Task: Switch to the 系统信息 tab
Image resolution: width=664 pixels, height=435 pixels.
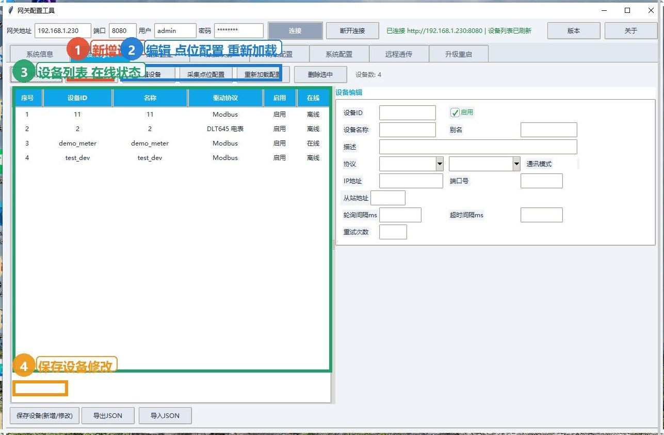Action: (x=40, y=54)
